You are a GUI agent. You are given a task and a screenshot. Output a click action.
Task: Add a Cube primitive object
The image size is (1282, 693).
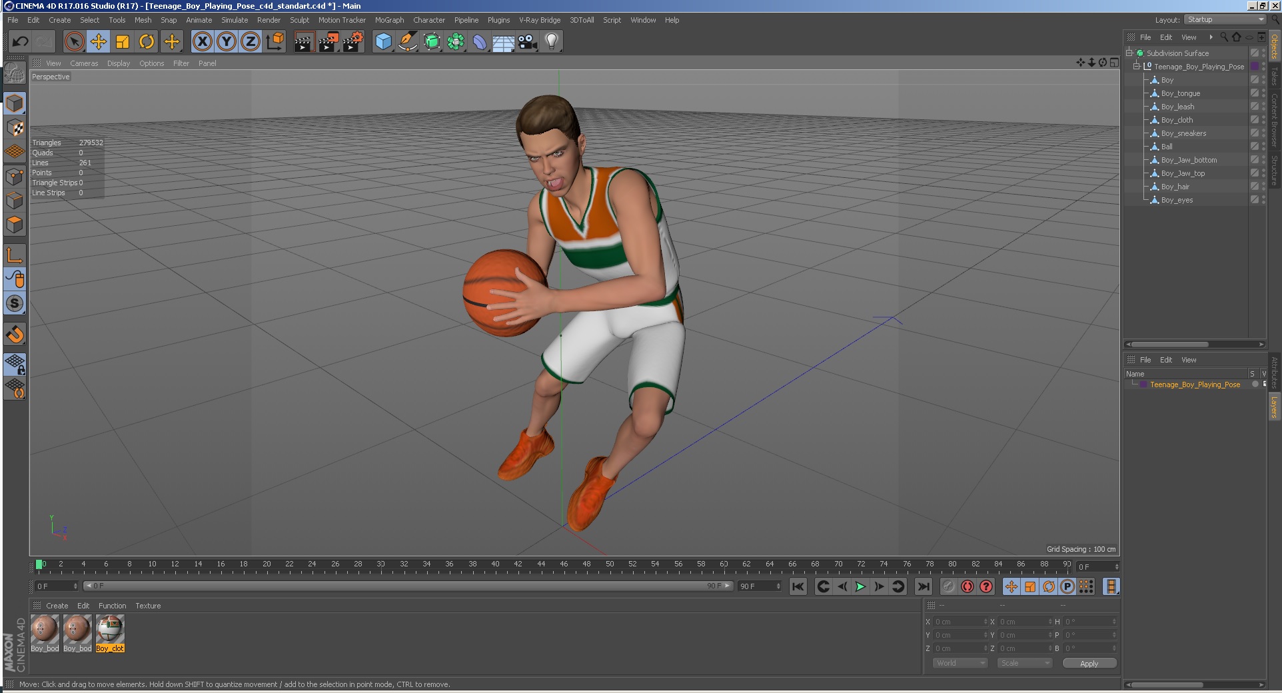pyautogui.click(x=383, y=42)
